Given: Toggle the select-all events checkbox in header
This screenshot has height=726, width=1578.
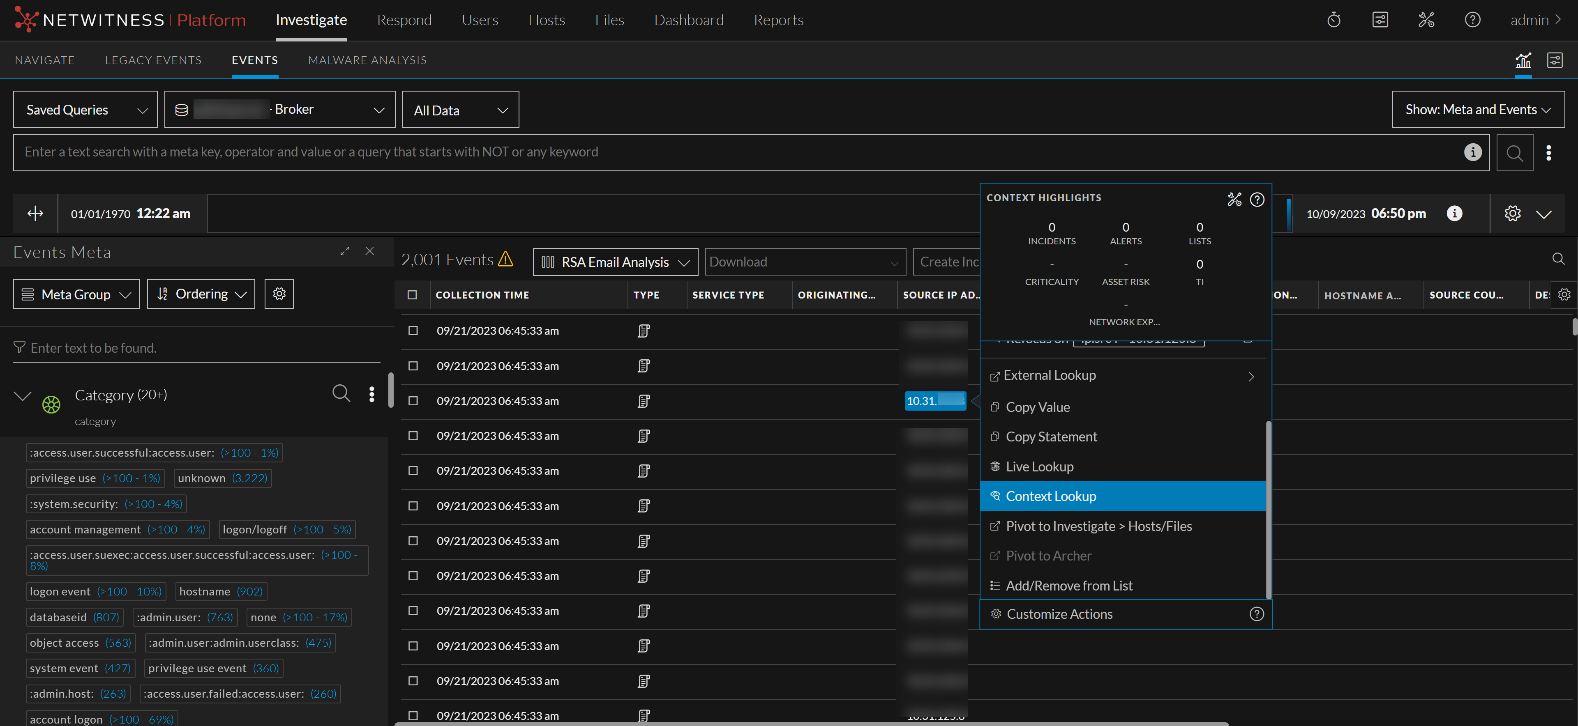Looking at the screenshot, I should click(412, 295).
